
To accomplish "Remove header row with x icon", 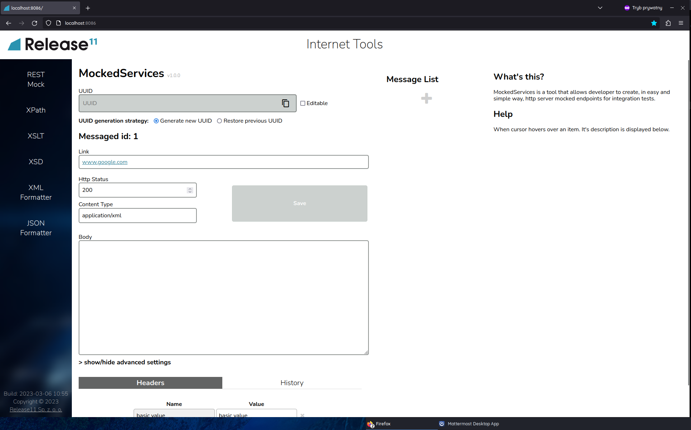I will point(302,415).
